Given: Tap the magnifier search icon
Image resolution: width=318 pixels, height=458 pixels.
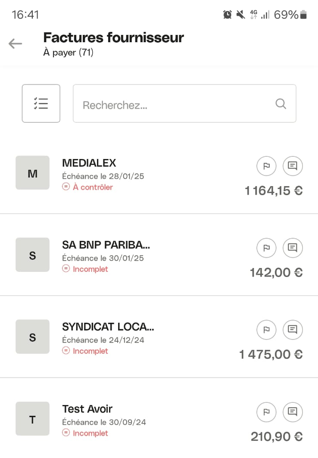Looking at the screenshot, I should tap(281, 104).
